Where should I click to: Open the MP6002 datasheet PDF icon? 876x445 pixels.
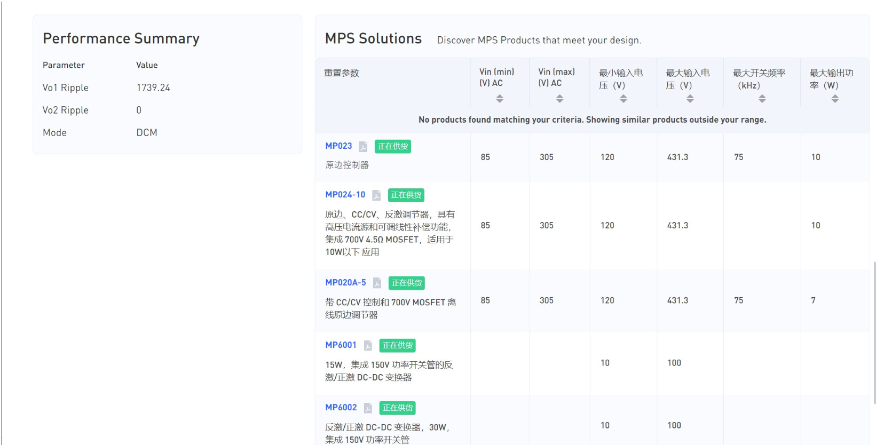368,408
